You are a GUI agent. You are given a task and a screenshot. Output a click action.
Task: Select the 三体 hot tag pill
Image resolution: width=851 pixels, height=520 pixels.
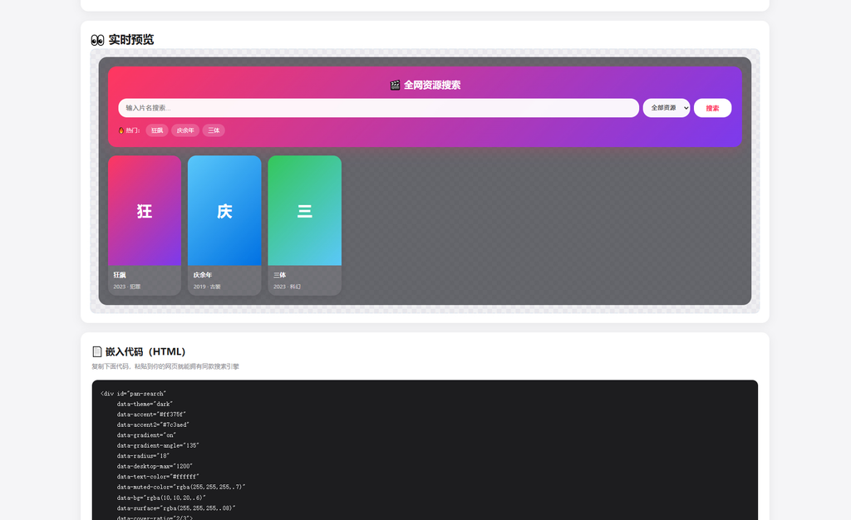[214, 130]
